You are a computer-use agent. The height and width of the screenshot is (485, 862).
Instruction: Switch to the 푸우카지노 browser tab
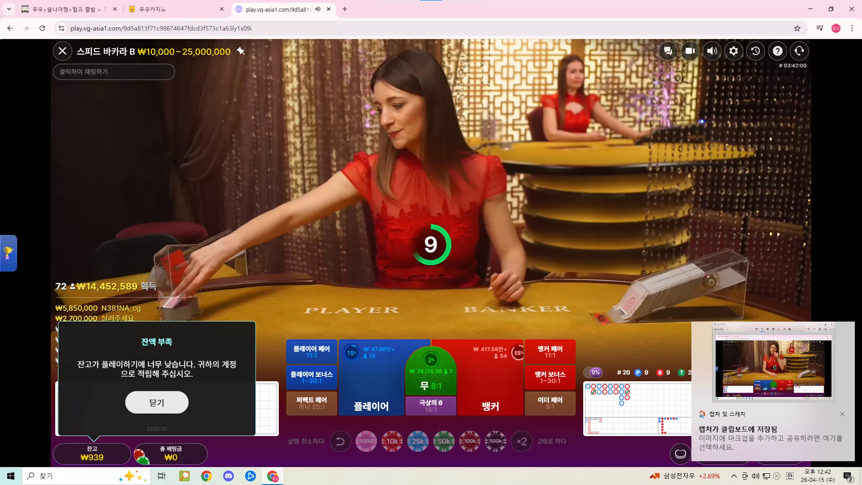point(175,9)
